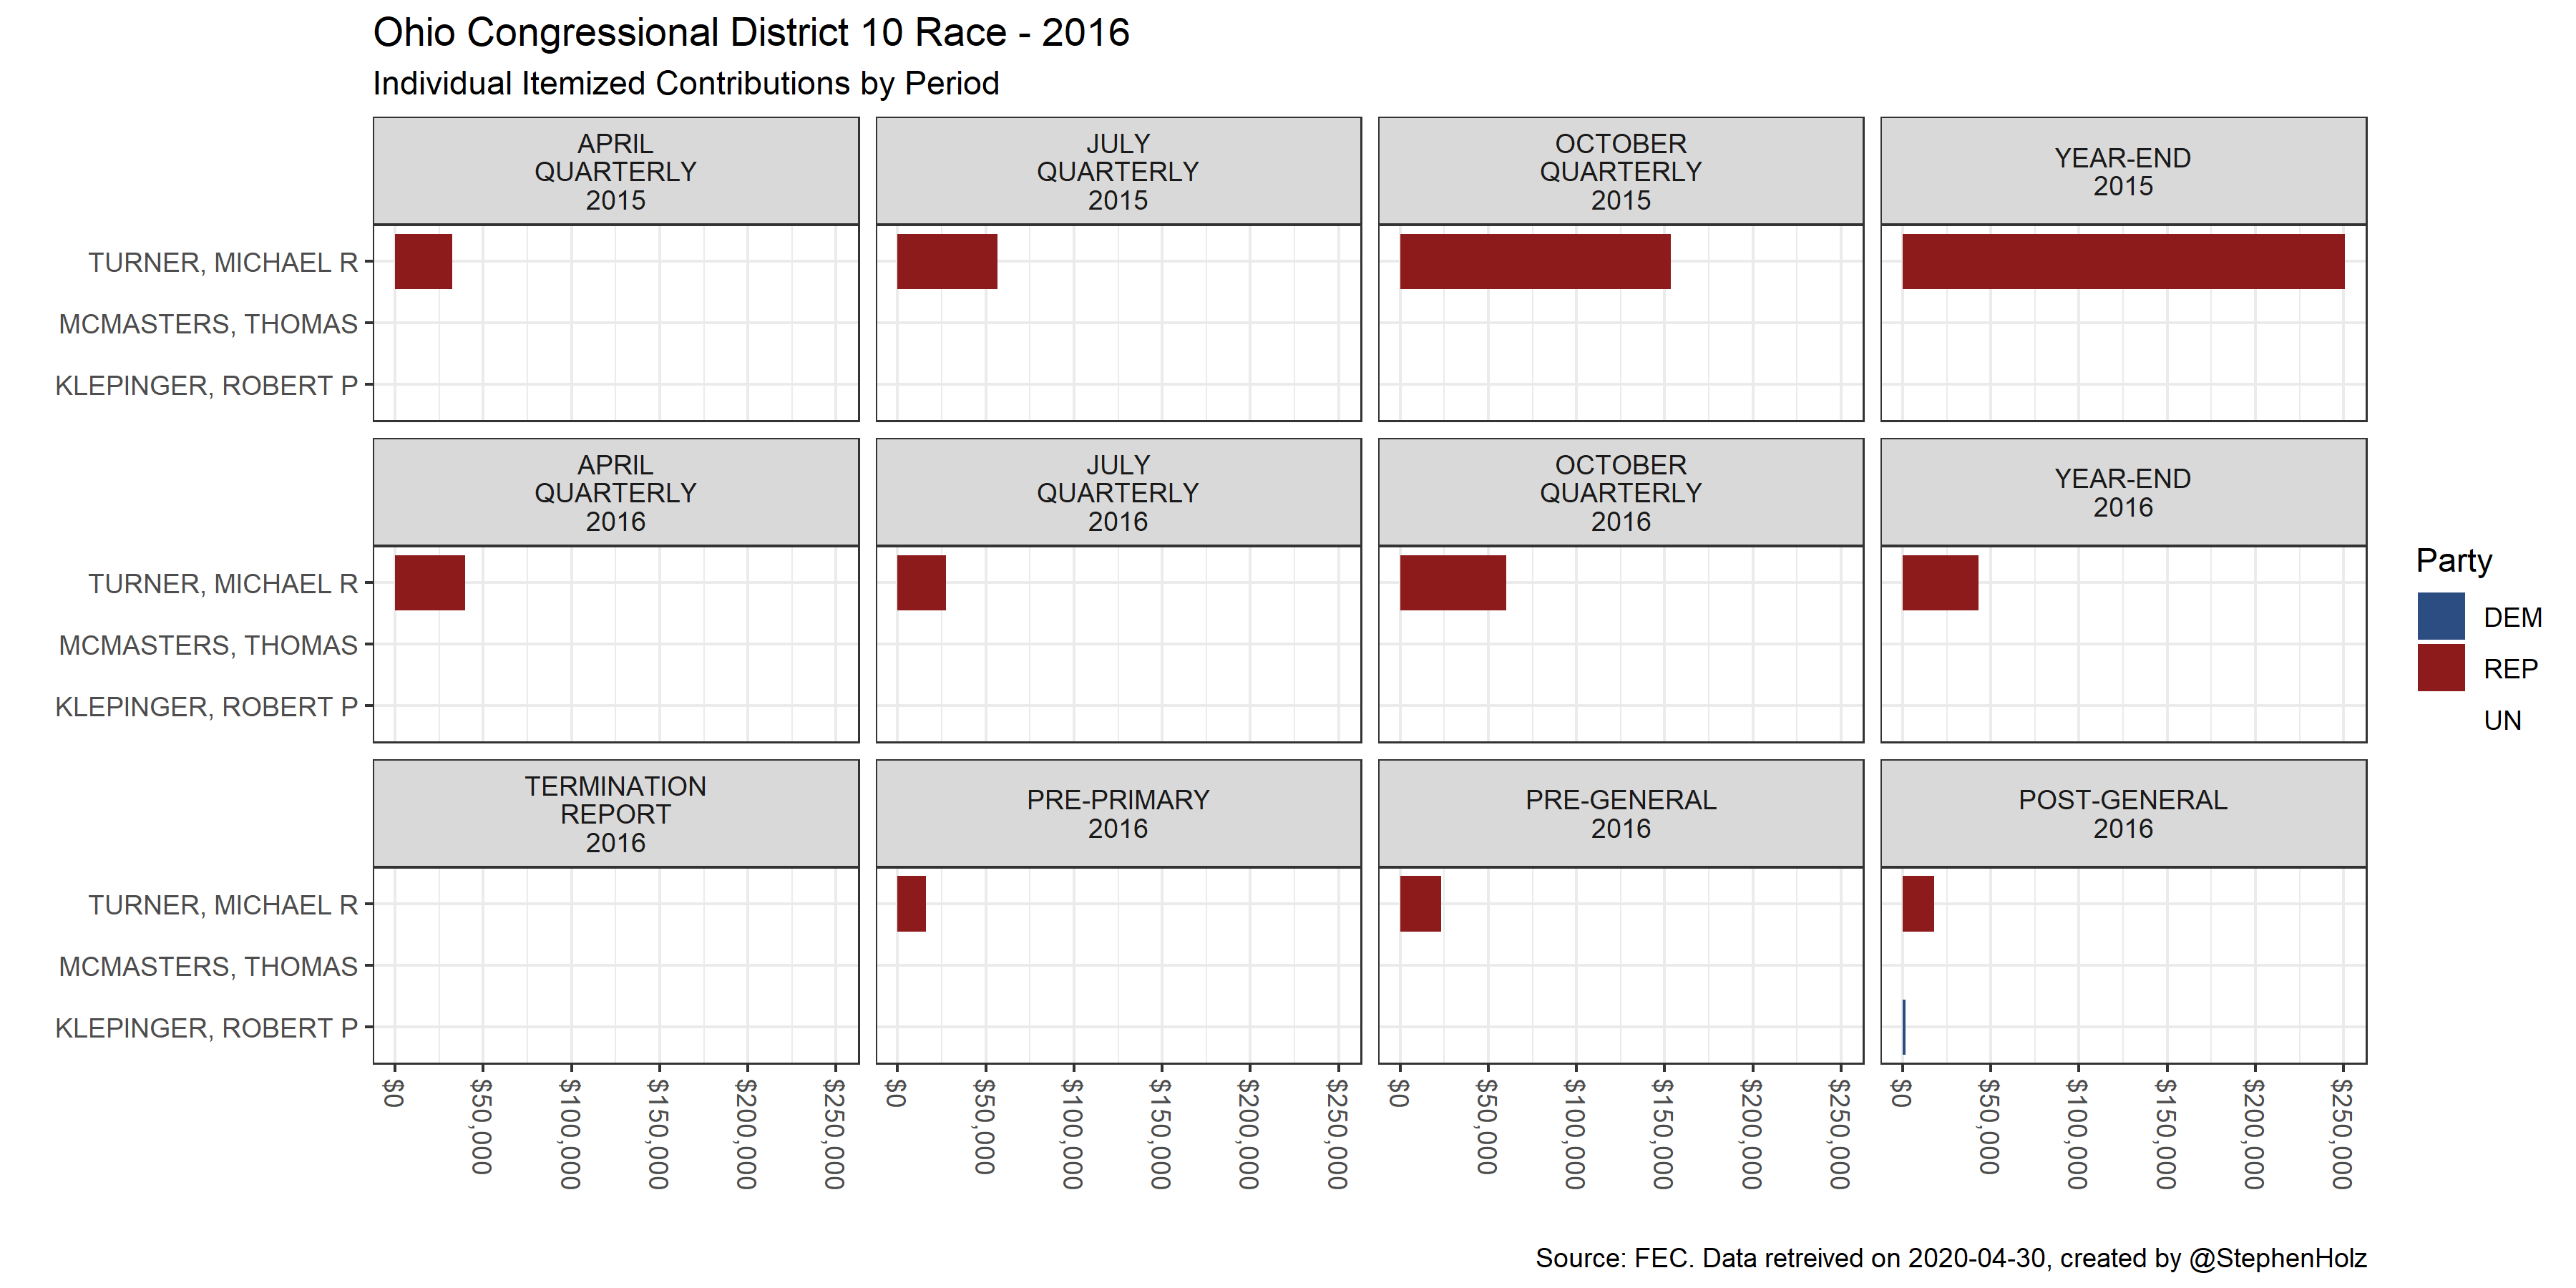Click MCMASTERS, THOMAS label in top row
The width and height of the screenshot is (2576, 1288).
[208, 324]
